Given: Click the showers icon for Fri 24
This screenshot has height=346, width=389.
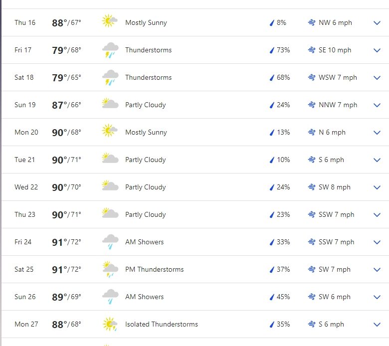Looking at the screenshot, I should pyautogui.click(x=110, y=242).
